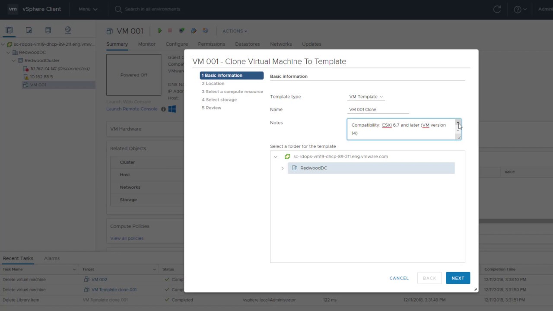Click the NEXT button
The height and width of the screenshot is (311, 553).
(x=458, y=278)
